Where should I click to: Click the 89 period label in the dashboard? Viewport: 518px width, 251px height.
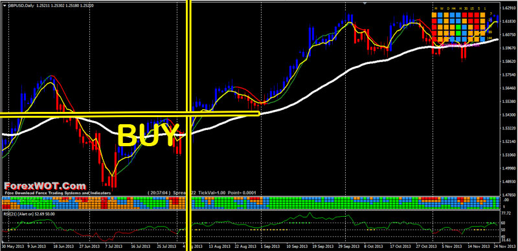point(491,32)
